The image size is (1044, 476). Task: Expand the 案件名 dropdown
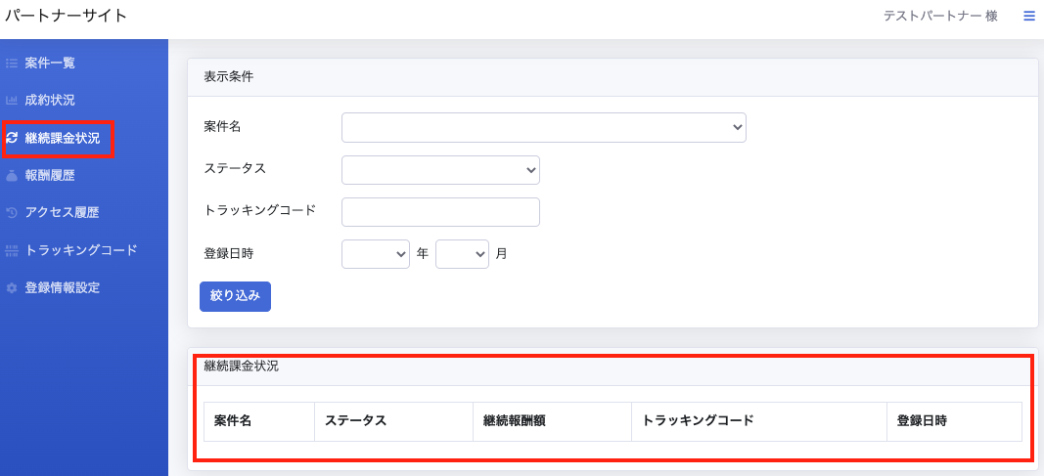543,127
